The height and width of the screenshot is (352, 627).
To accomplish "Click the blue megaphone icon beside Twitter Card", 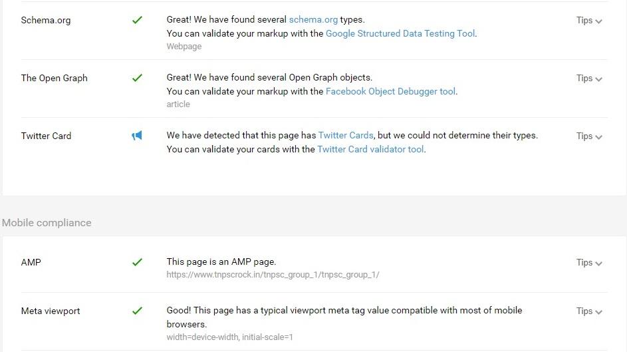I will tap(137, 136).
